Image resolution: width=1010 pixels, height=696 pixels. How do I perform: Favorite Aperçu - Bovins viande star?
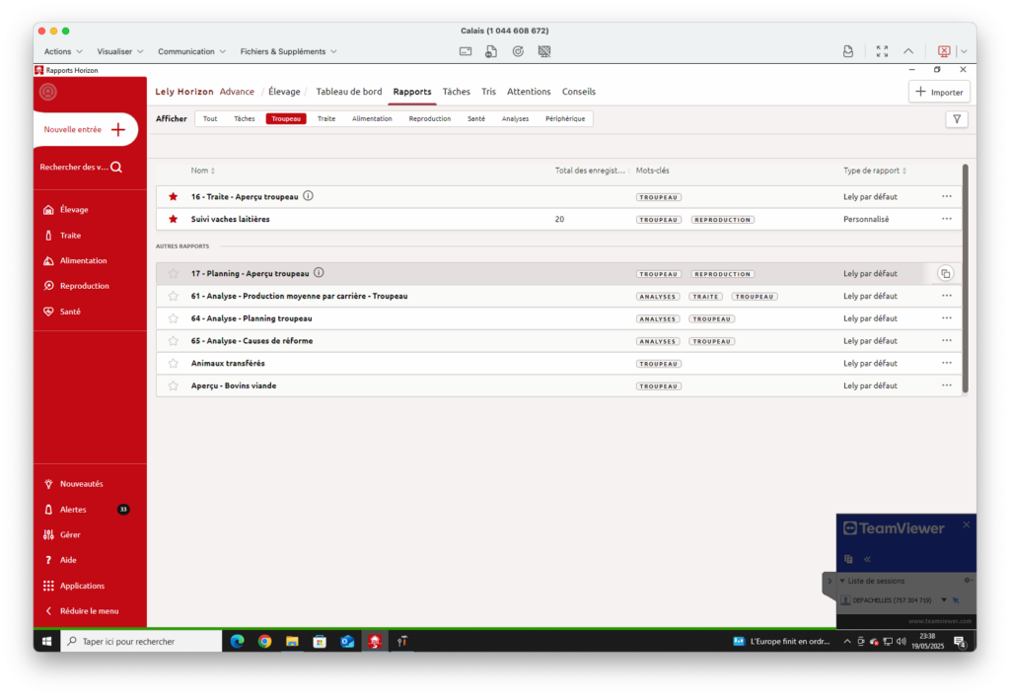174,386
